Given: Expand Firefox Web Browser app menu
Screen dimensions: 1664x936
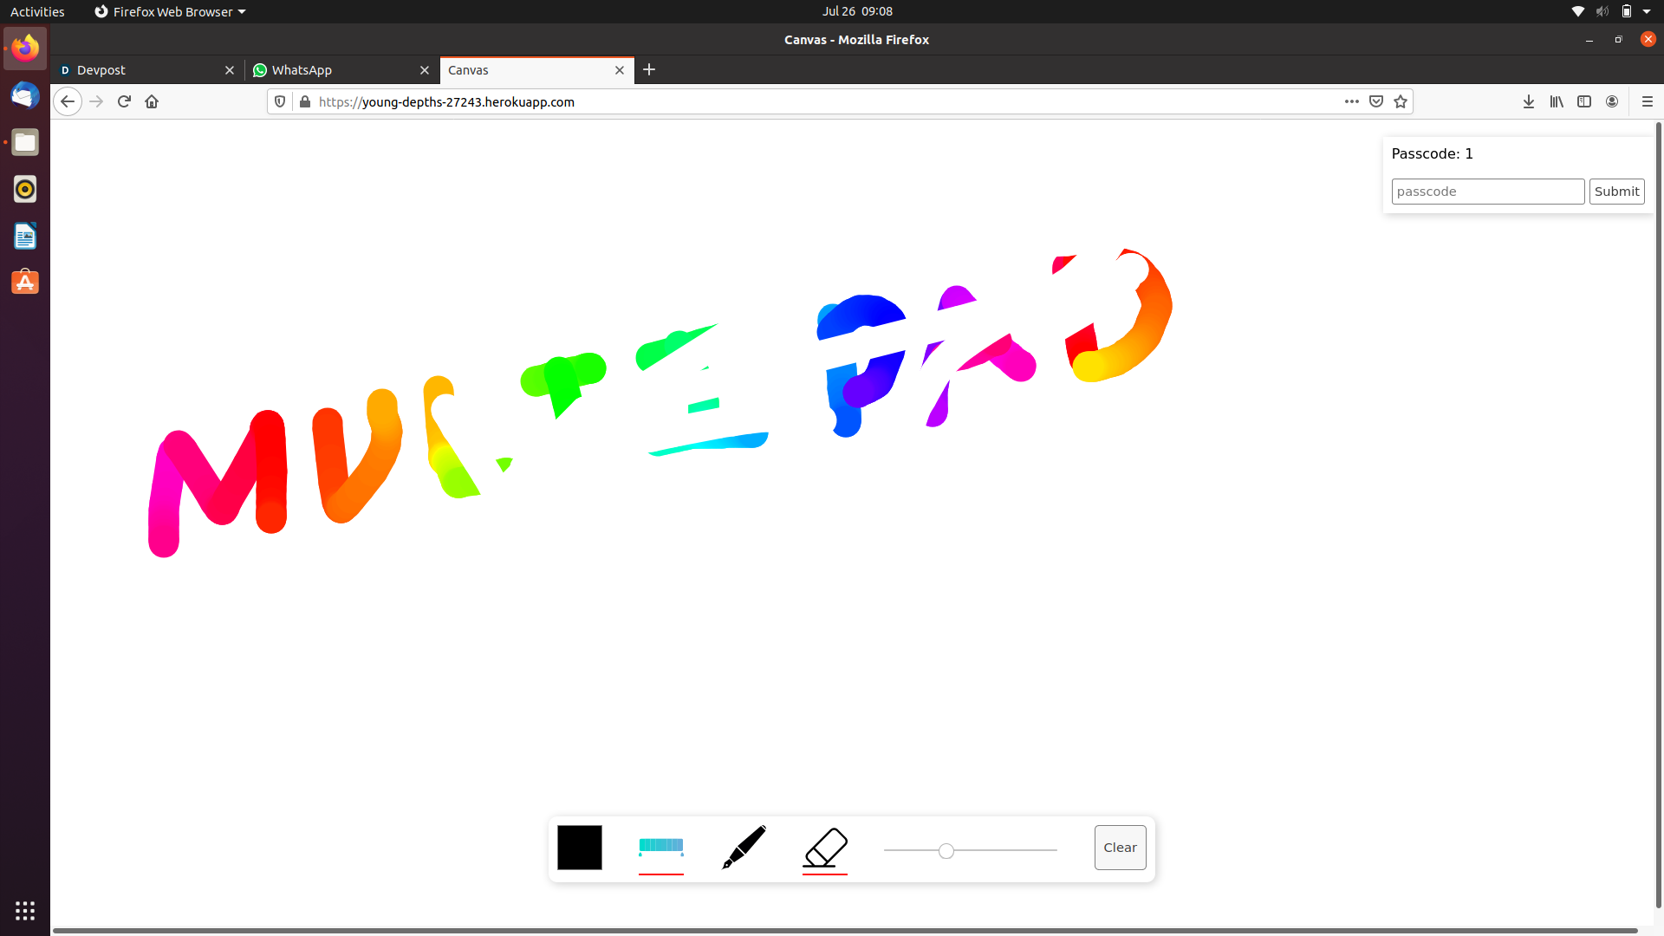Looking at the screenshot, I should [170, 11].
